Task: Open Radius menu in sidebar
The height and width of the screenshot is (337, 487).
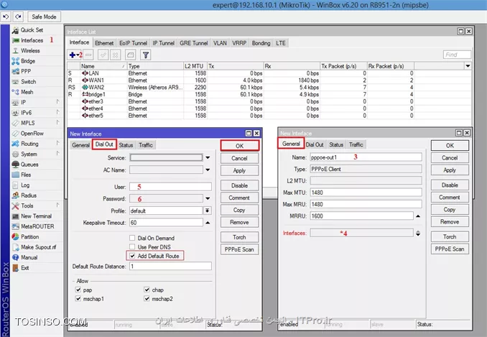Action: (x=24, y=195)
